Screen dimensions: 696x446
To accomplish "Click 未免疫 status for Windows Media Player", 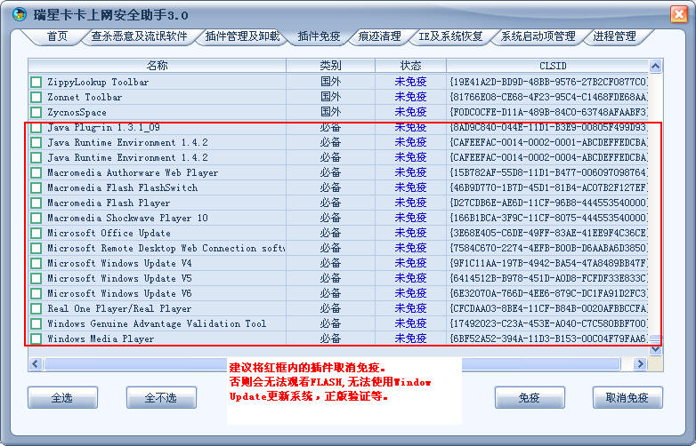I will coord(410,338).
